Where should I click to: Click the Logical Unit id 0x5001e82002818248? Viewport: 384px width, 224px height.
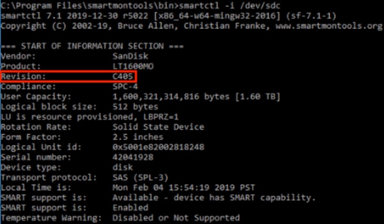coord(158,147)
